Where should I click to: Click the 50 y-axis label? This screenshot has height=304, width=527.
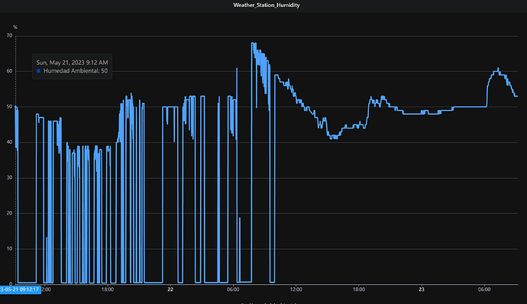click(x=9, y=107)
